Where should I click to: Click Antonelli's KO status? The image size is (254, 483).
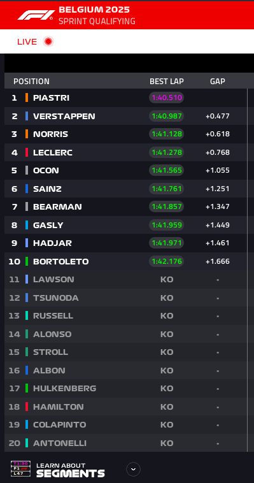(x=167, y=443)
